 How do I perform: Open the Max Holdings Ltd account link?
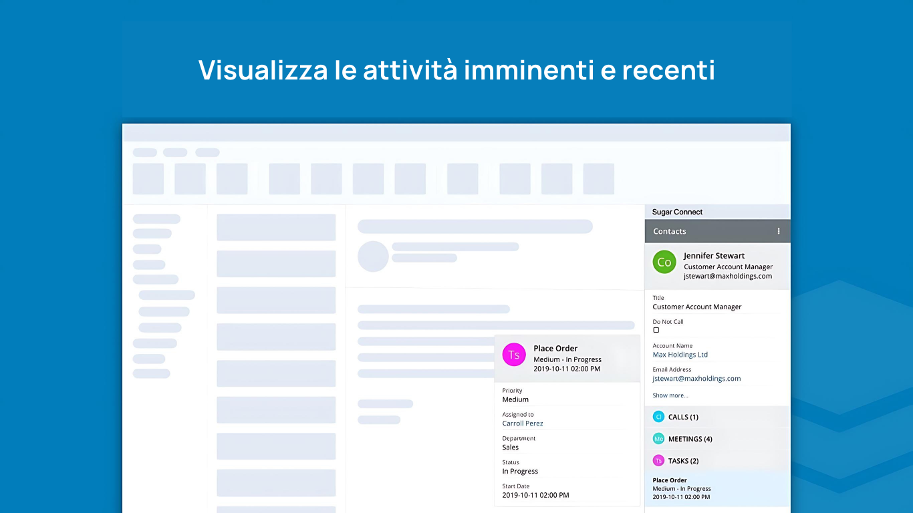point(680,355)
